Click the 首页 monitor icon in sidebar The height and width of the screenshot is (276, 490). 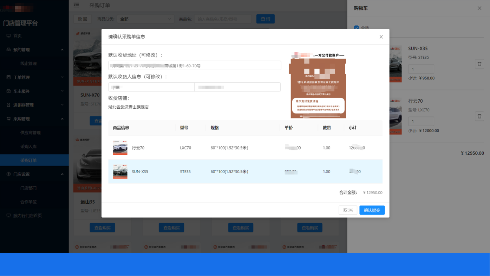[x=8, y=36]
